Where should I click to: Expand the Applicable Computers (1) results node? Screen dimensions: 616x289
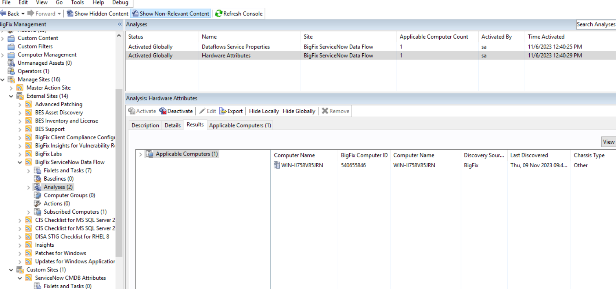(x=140, y=154)
